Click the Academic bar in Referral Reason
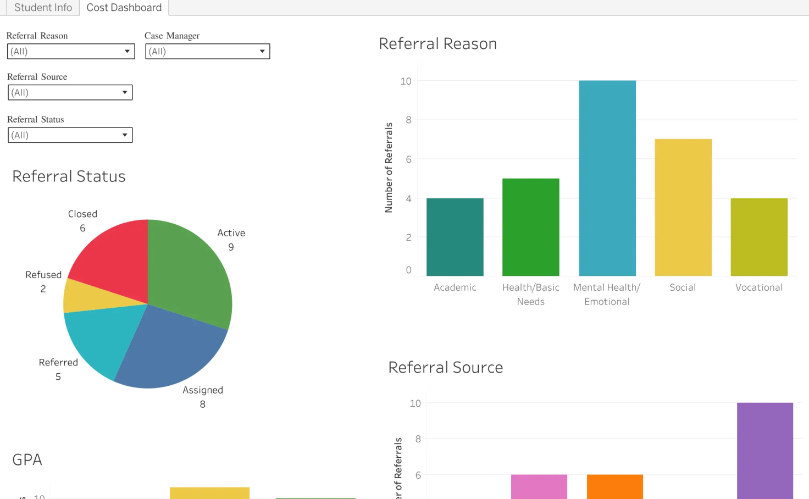Screen dimensions: 809x499 [455, 237]
